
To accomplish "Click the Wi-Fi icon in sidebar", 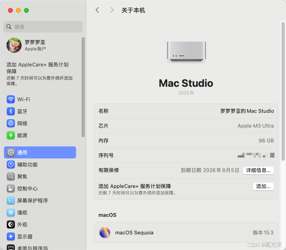I will click(x=11, y=99).
